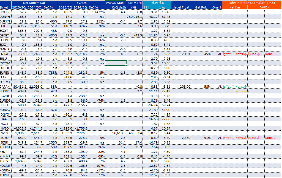Click the 'Net Dönem Karı' header cell
This screenshot has width=282, height=178.
tap(34, 2)
